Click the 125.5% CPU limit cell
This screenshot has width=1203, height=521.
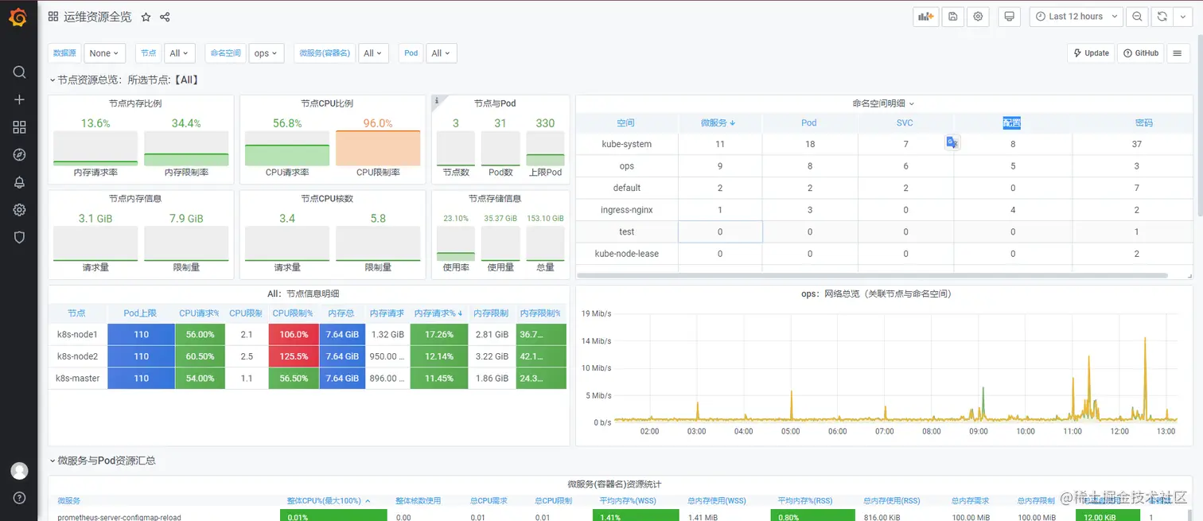click(294, 356)
